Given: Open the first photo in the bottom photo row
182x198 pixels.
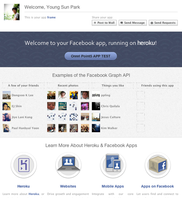Looking at the screenshot, I should click(x=51, y=128).
